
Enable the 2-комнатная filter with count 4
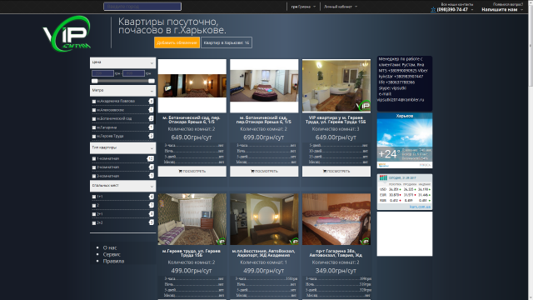(94, 167)
